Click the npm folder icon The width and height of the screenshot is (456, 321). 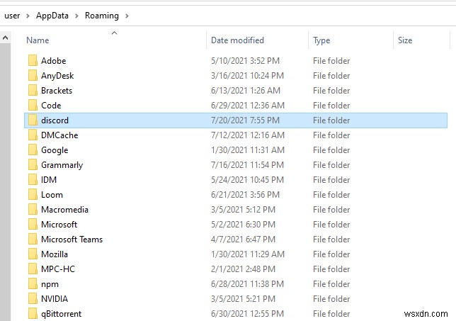33,283
